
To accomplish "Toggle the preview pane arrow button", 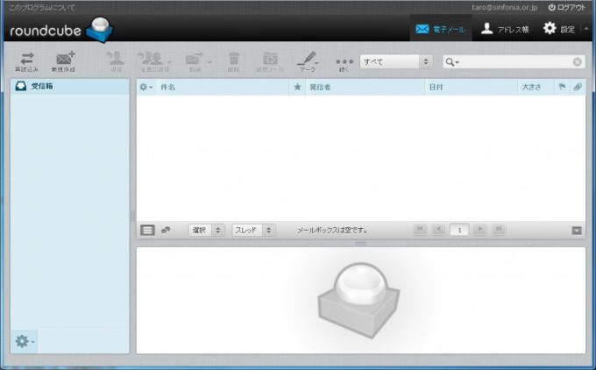I will pyautogui.click(x=577, y=231).
